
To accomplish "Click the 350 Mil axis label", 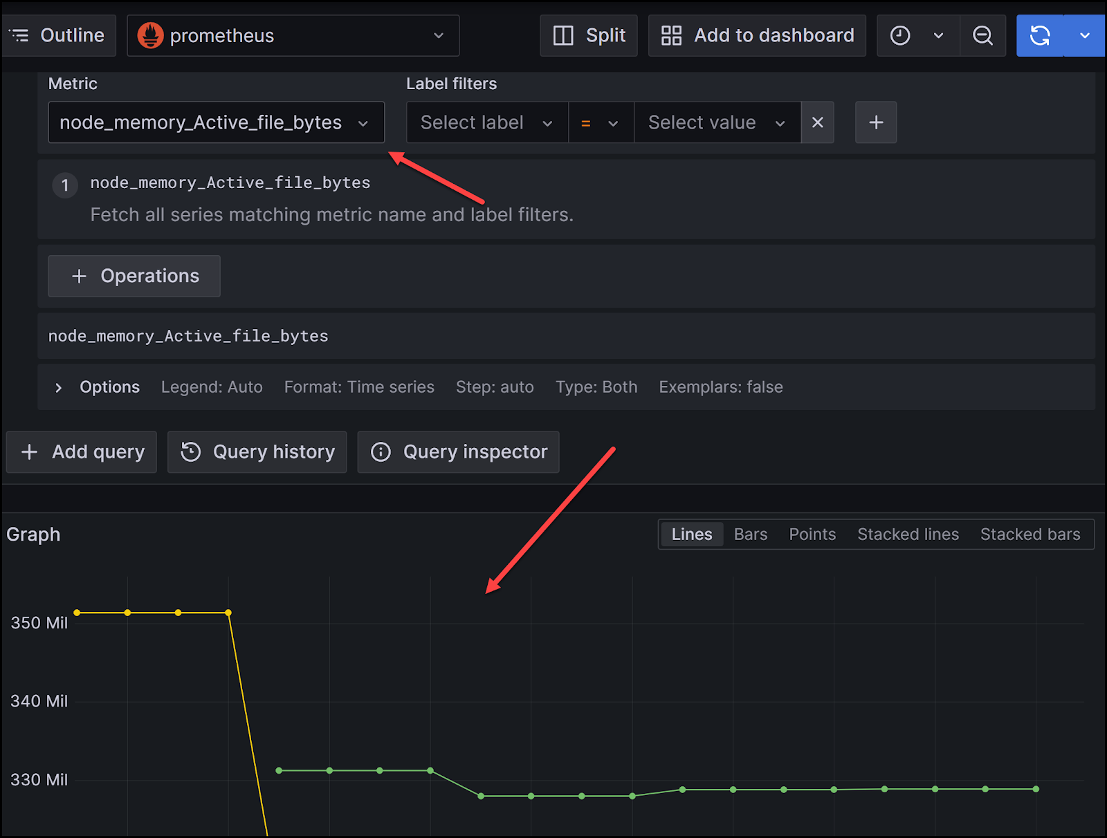I will pos(39,623).
